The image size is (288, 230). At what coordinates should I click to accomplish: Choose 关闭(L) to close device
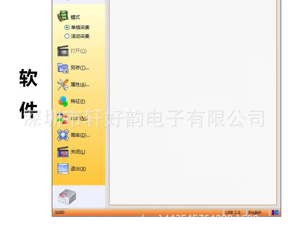(x=78, y=152)
